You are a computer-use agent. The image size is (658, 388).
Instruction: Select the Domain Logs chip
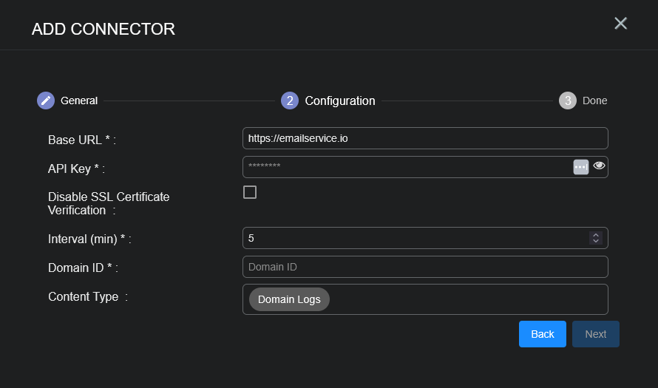289,299
